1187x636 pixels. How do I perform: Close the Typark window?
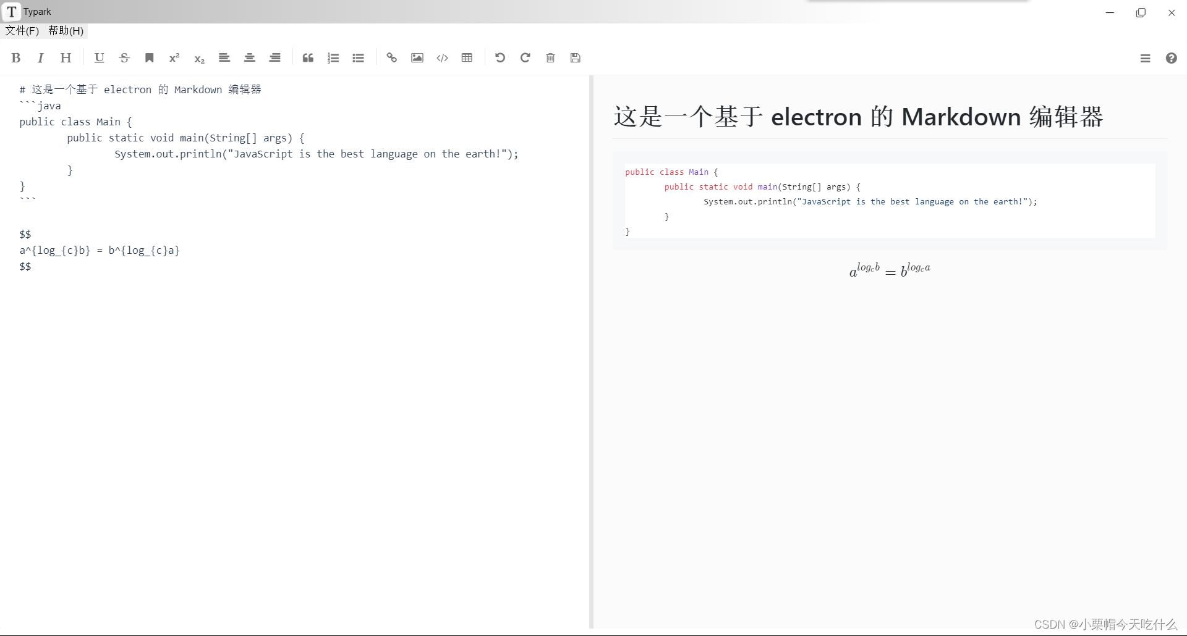(x=1172, y=12)
